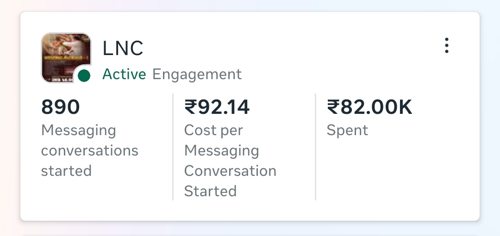Click the Spent metric label
Viewport: 500px width, 236px height.
pyautogui.click(x=347, y=130)
